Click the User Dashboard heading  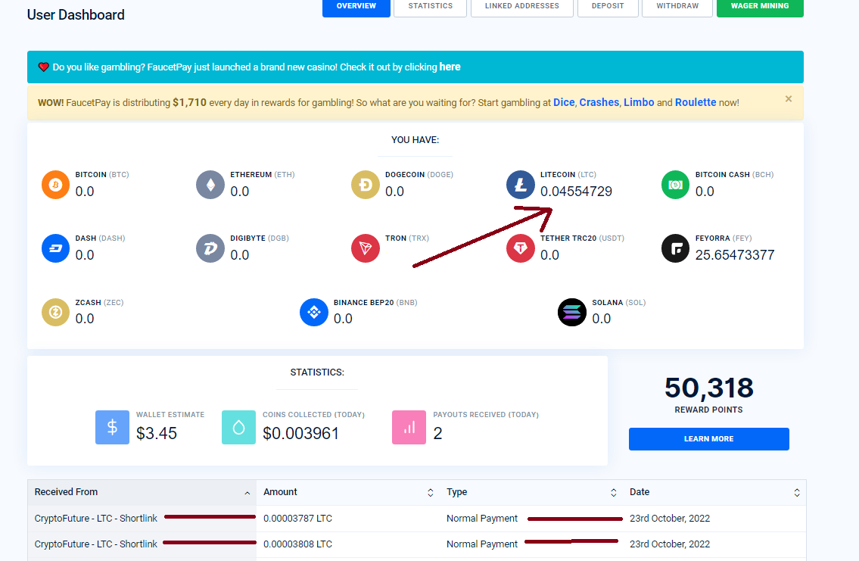76,15
